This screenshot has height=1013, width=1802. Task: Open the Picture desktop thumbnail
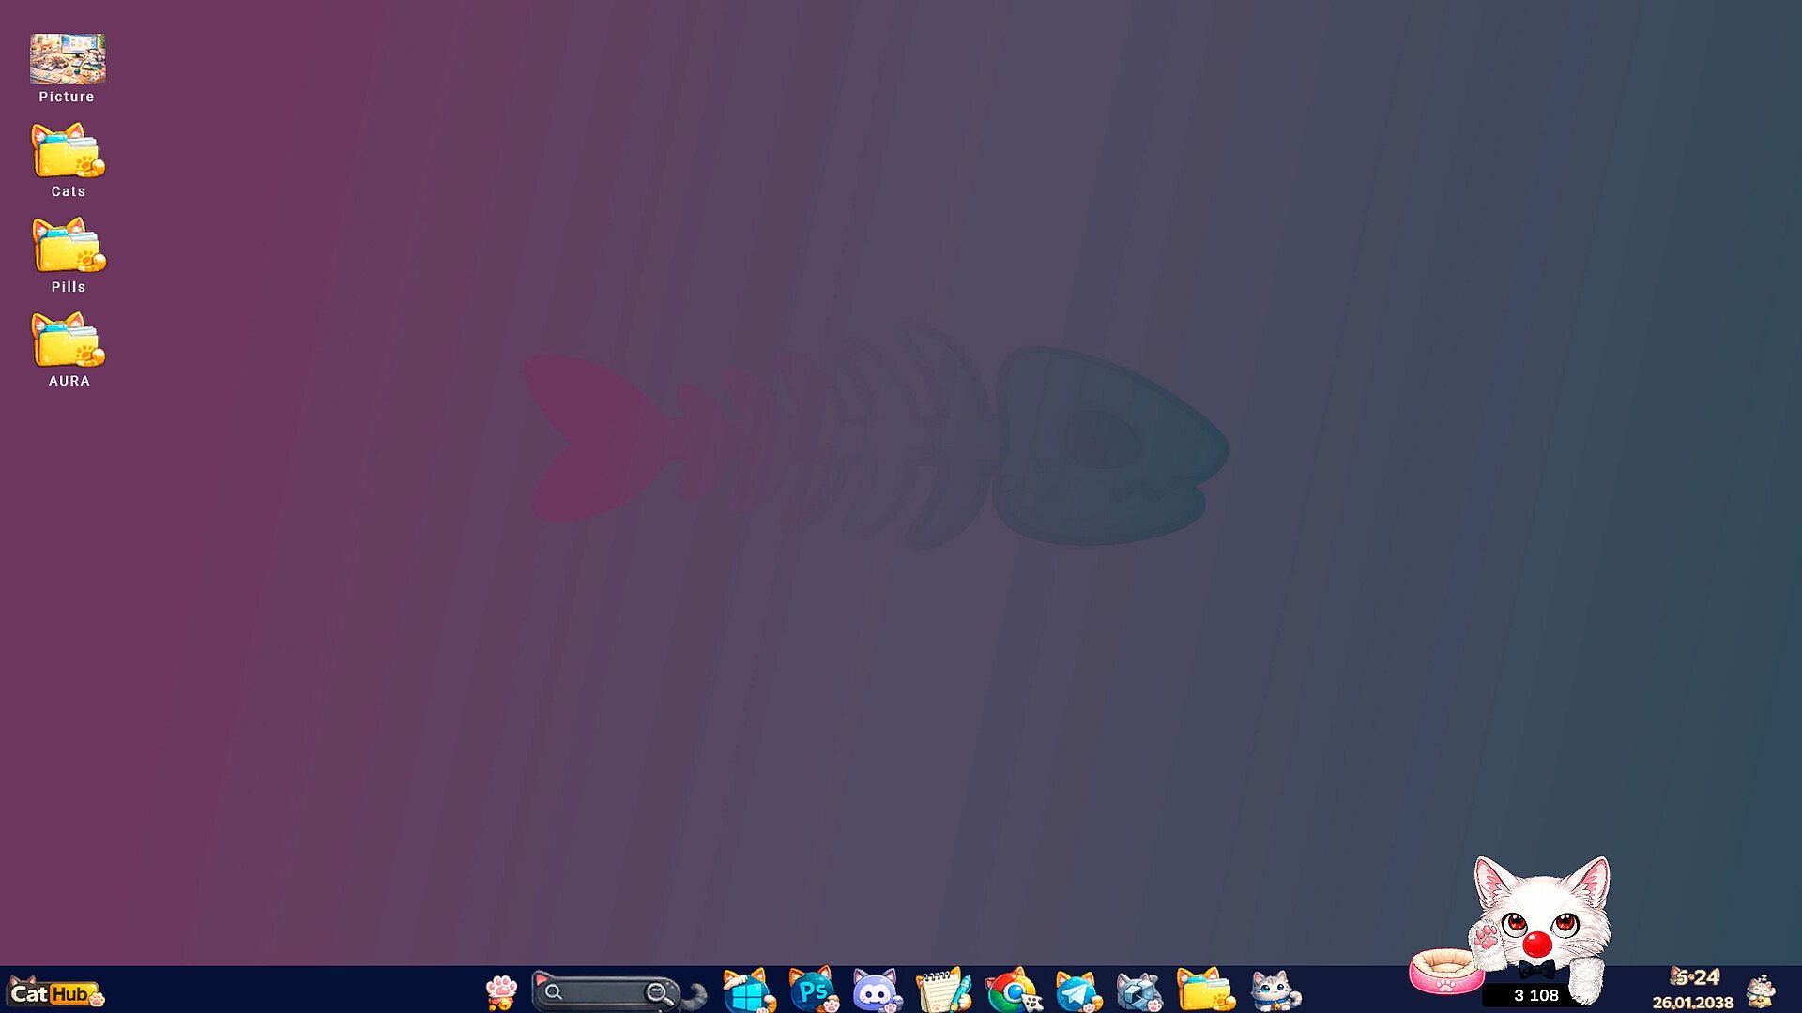tap(68, 59)
